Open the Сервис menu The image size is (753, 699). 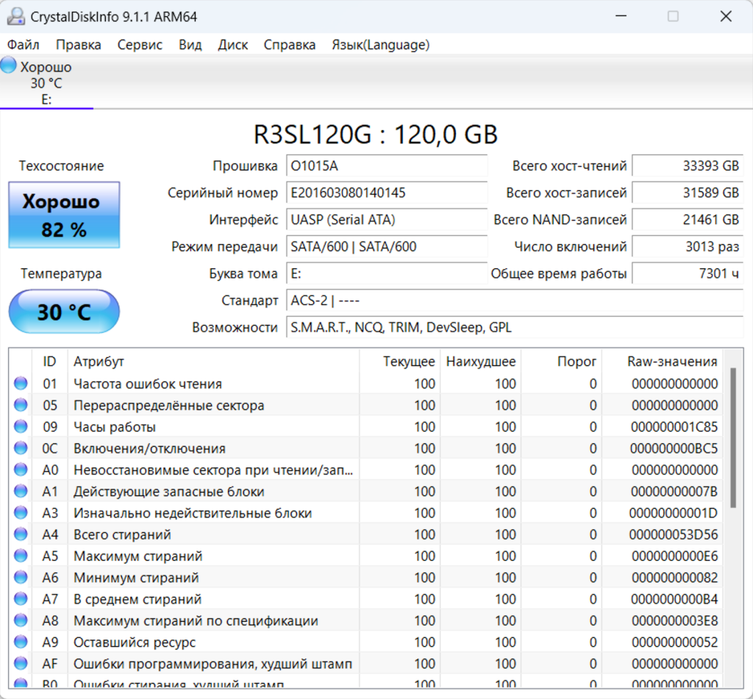tap(140, 45)
